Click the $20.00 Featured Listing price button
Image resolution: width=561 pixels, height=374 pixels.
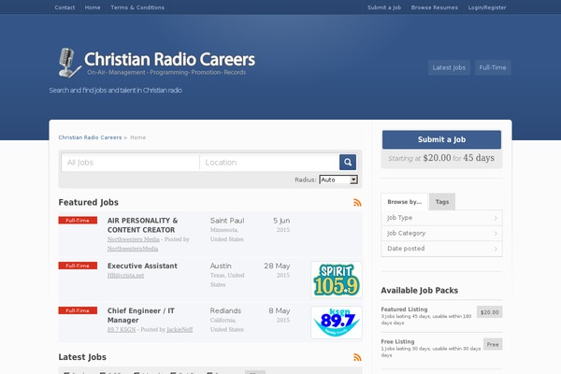[489, 312]
